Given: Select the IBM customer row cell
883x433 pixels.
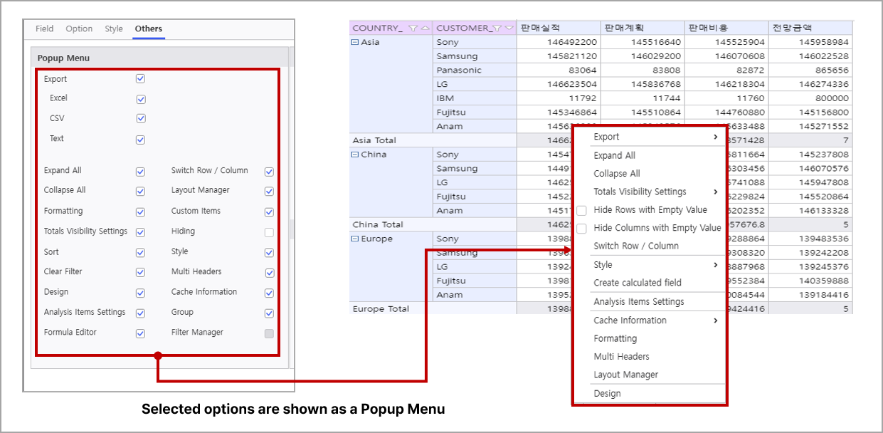Looking at the screenshot, I should pyautogui.click(x=475, y=98).
